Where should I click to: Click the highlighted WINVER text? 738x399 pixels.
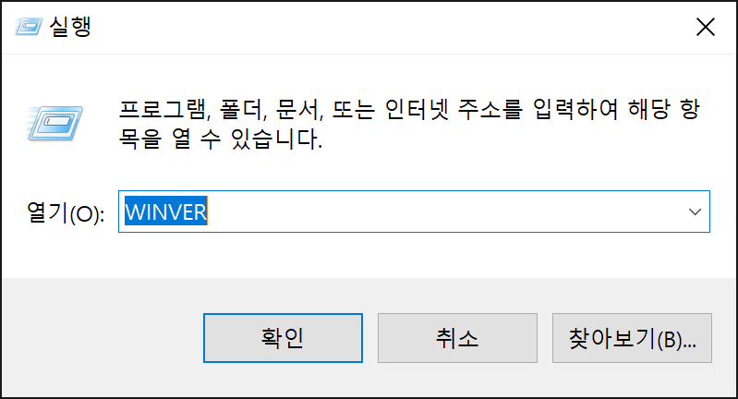click(x=165, y=212)
